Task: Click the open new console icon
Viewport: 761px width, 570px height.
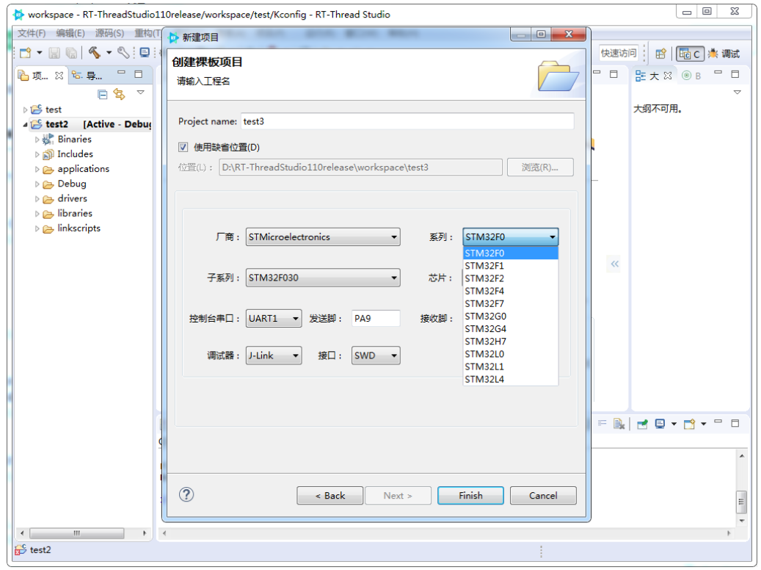Action: click(x=689, y=425)
